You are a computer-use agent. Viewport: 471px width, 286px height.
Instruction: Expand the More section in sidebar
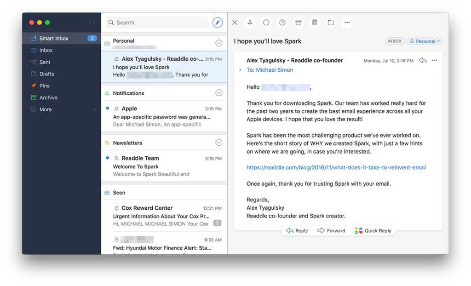[62, 109]
